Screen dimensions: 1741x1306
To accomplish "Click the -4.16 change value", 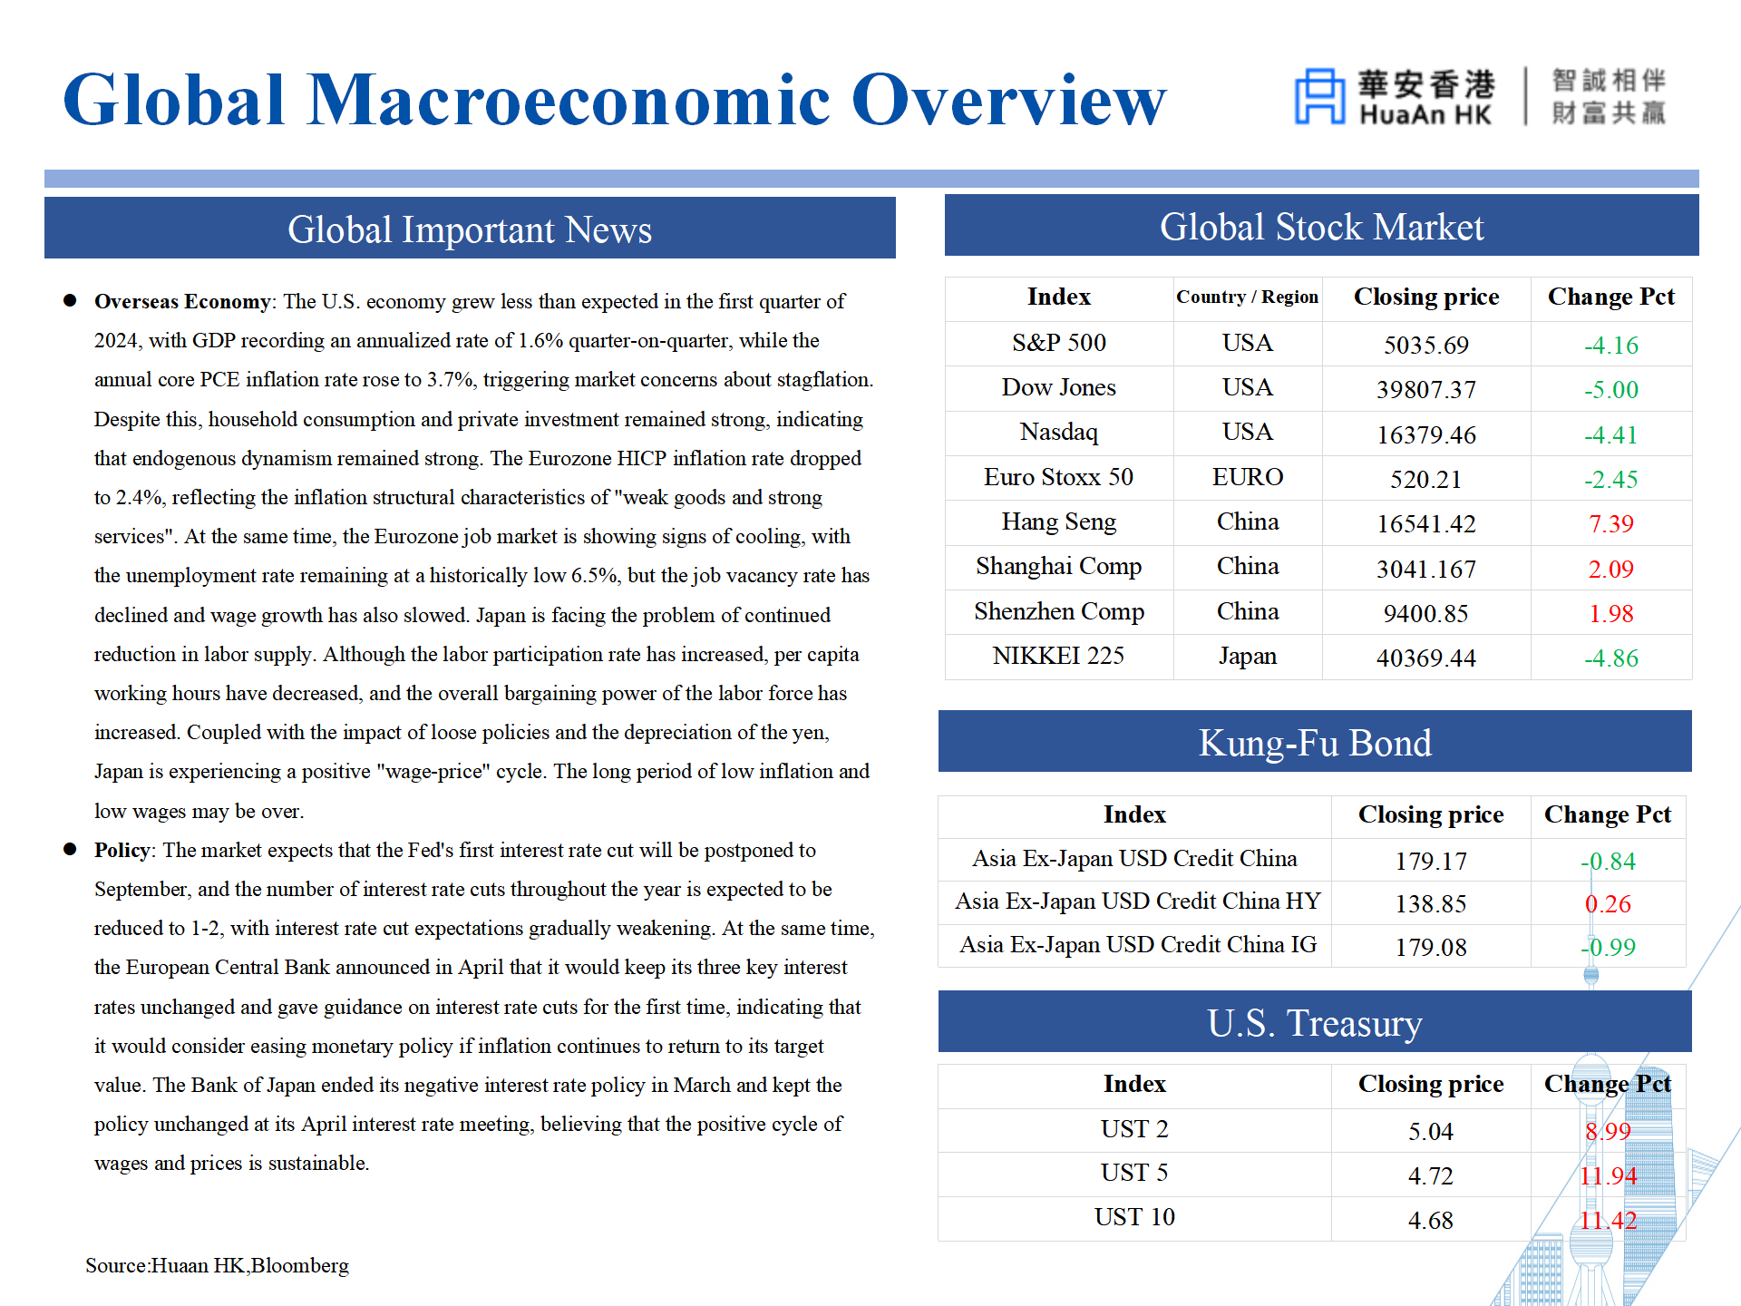I will coord(1611,345).
